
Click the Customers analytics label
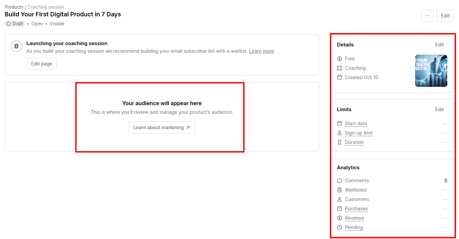pos(357,199)
